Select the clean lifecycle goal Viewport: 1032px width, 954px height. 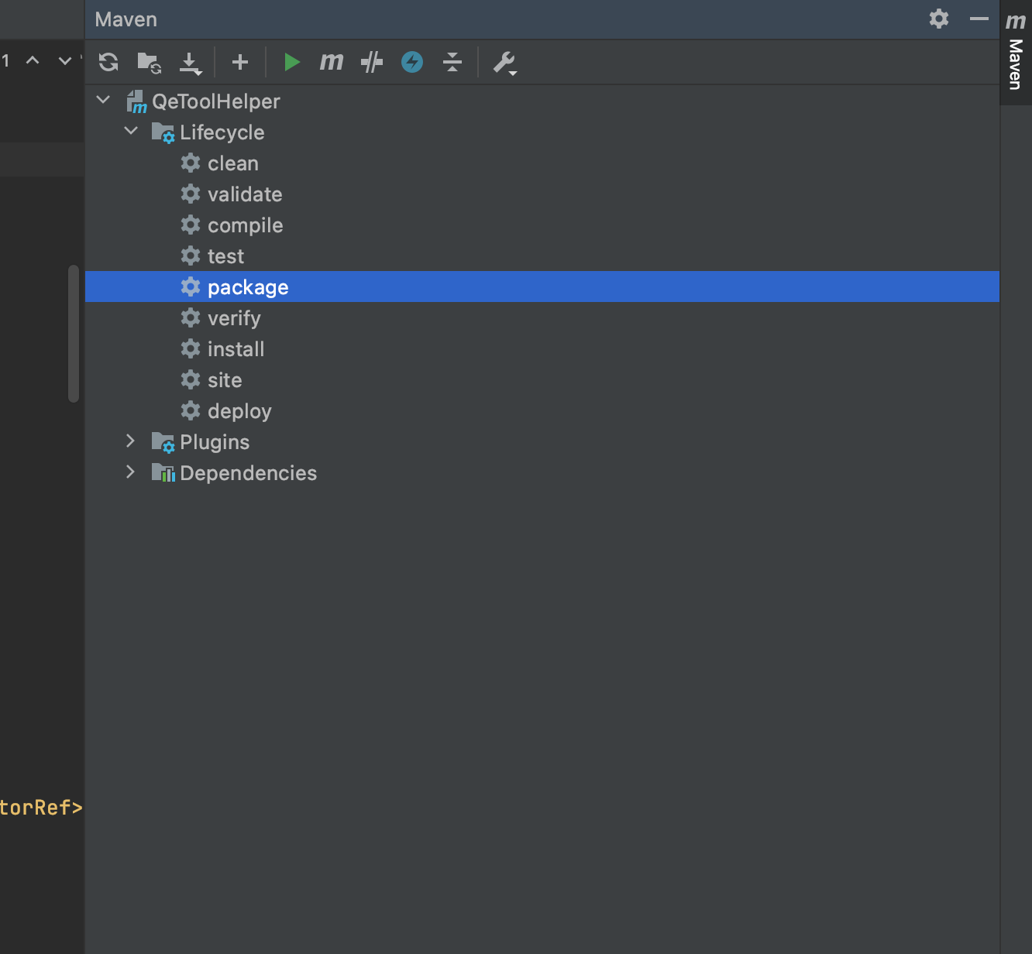pos(542,163)
